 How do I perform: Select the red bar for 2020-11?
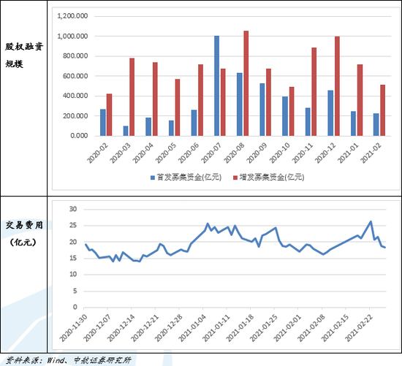pyautogui.click(x=314, y=92)
